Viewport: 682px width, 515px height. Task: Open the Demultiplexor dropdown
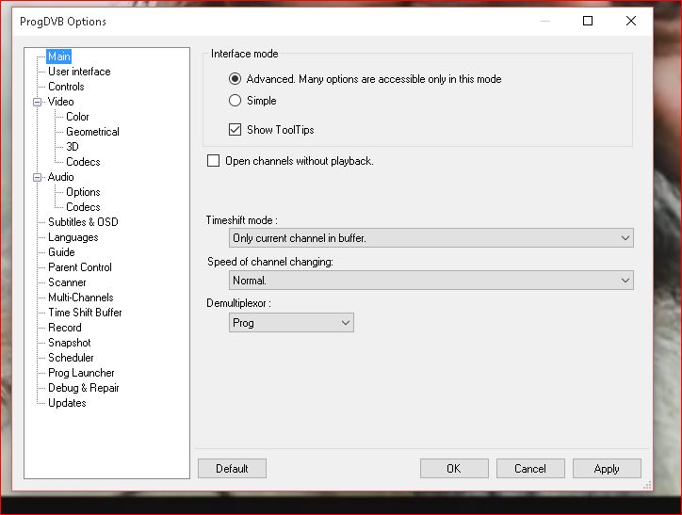292,323
